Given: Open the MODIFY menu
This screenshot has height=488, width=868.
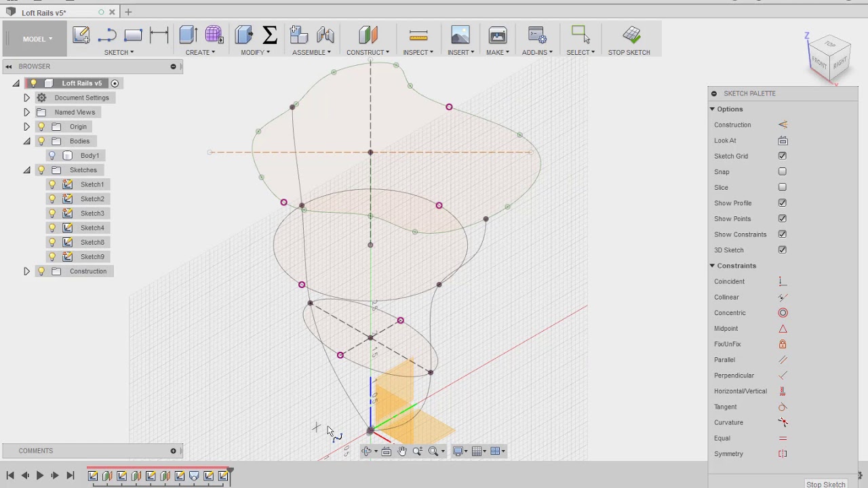Looking at the screenshot, I should tap(255, 52).
